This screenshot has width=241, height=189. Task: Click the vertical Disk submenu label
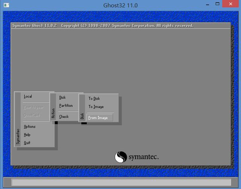82,116
